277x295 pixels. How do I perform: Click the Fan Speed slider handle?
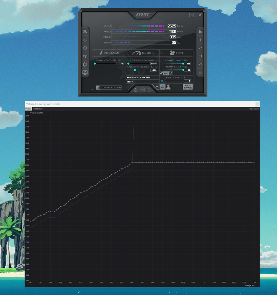[162, 81]
